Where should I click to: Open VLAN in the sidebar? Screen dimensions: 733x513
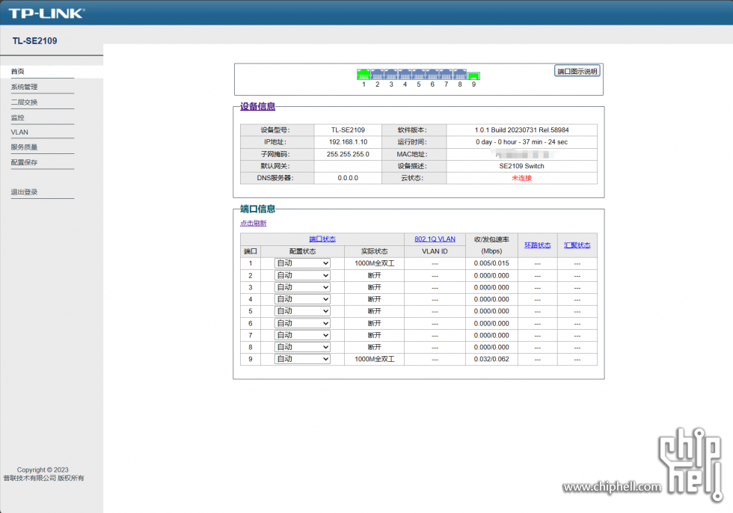click(x=19, y=132)
